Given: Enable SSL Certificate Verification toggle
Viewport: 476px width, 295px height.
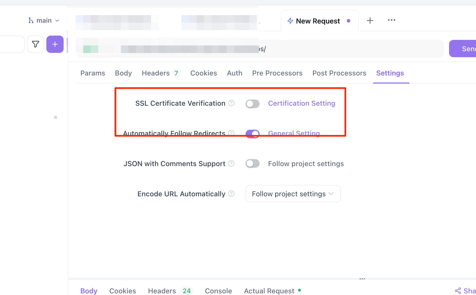Looking at the screenshot, I should pyautogui.click(x=252, y=104).
